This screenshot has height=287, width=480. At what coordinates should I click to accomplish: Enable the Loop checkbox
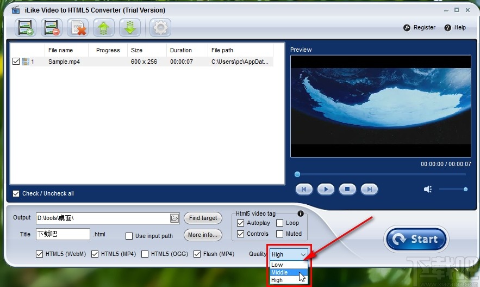(279, 223)
